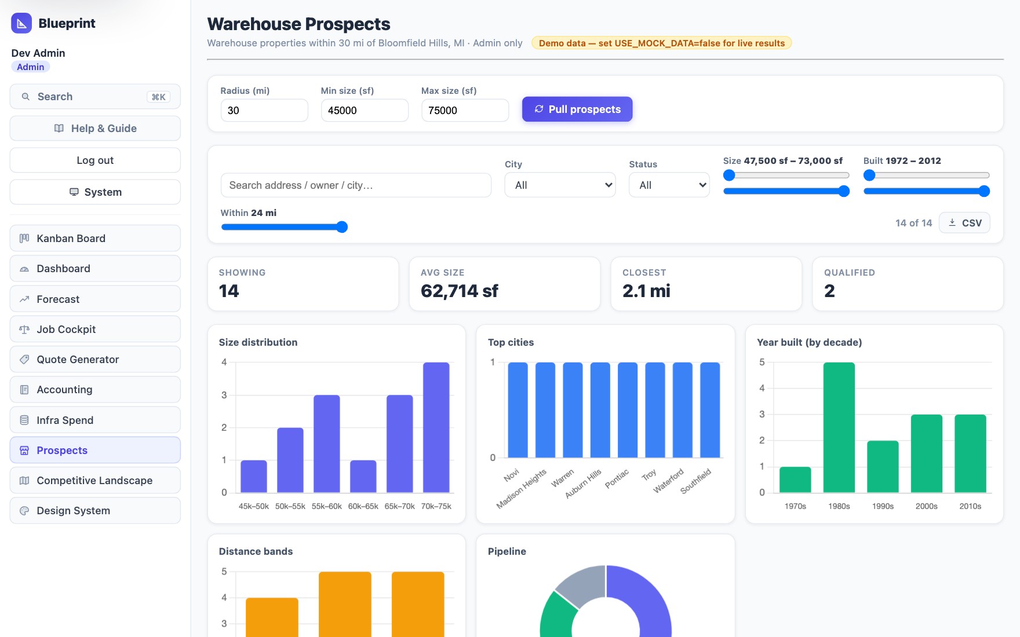Viewport: 1020px width, 637px height.
Task: Click the Quote Generator tag icon
Action: point(24,360)
